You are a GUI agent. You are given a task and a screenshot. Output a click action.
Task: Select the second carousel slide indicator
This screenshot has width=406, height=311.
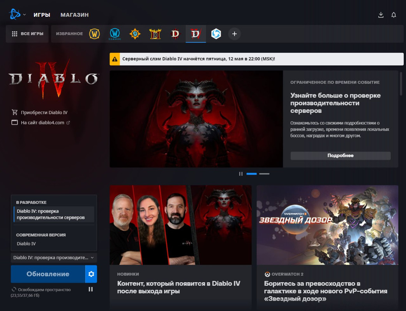pos(264,174)
